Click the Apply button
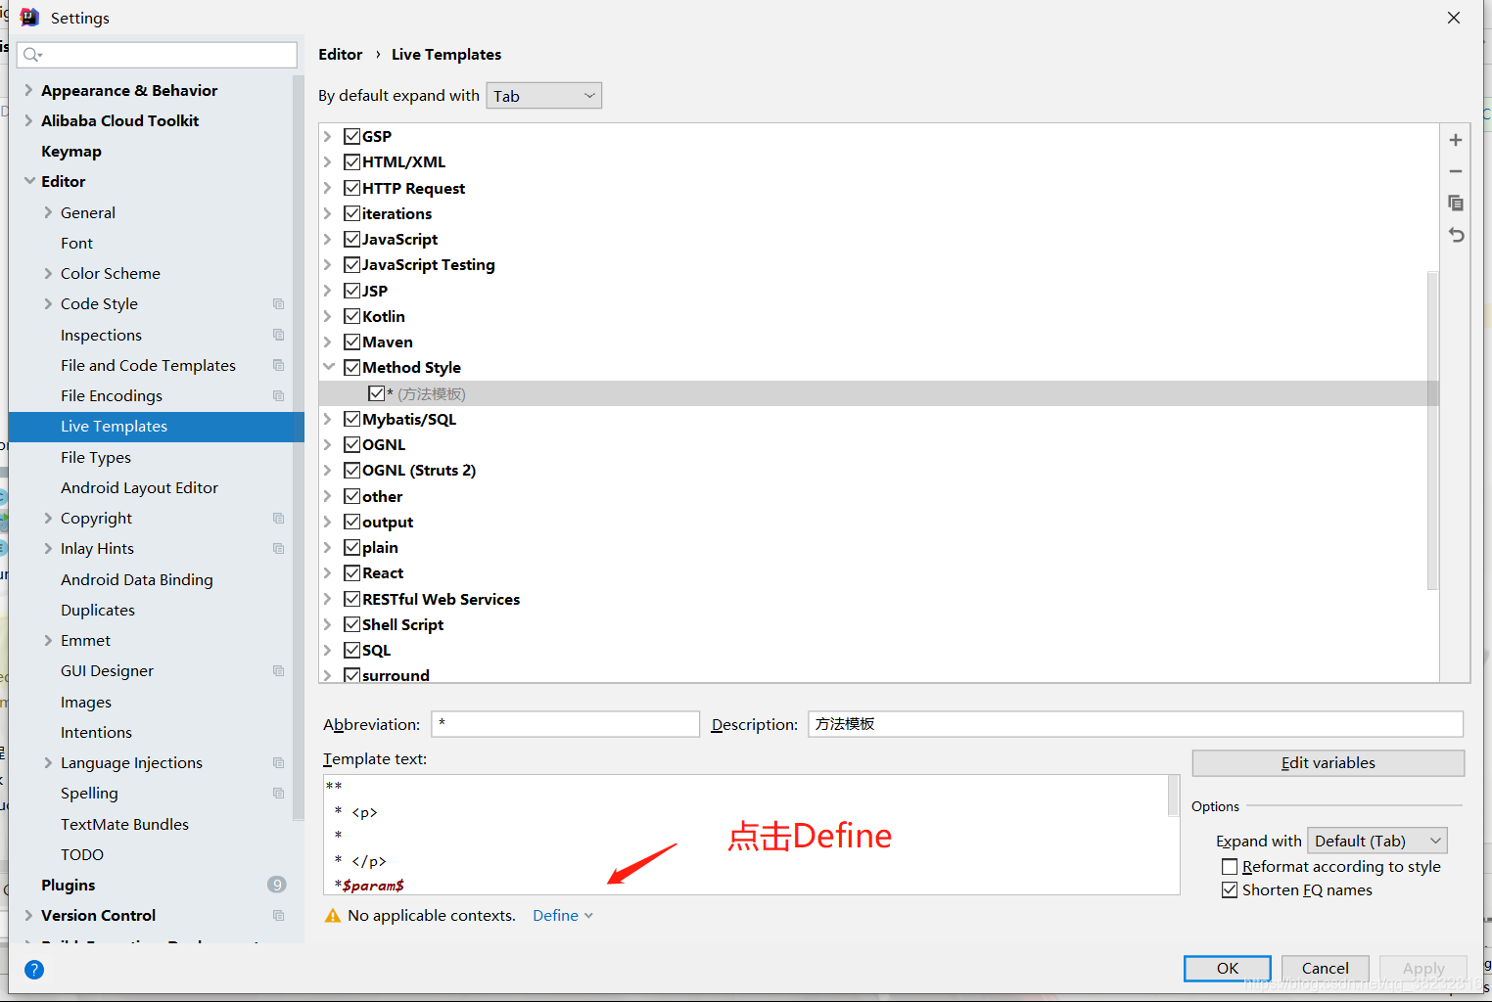This screenshot has height=1002, width=1492. pyautogui.click(x=1423, y=968)
